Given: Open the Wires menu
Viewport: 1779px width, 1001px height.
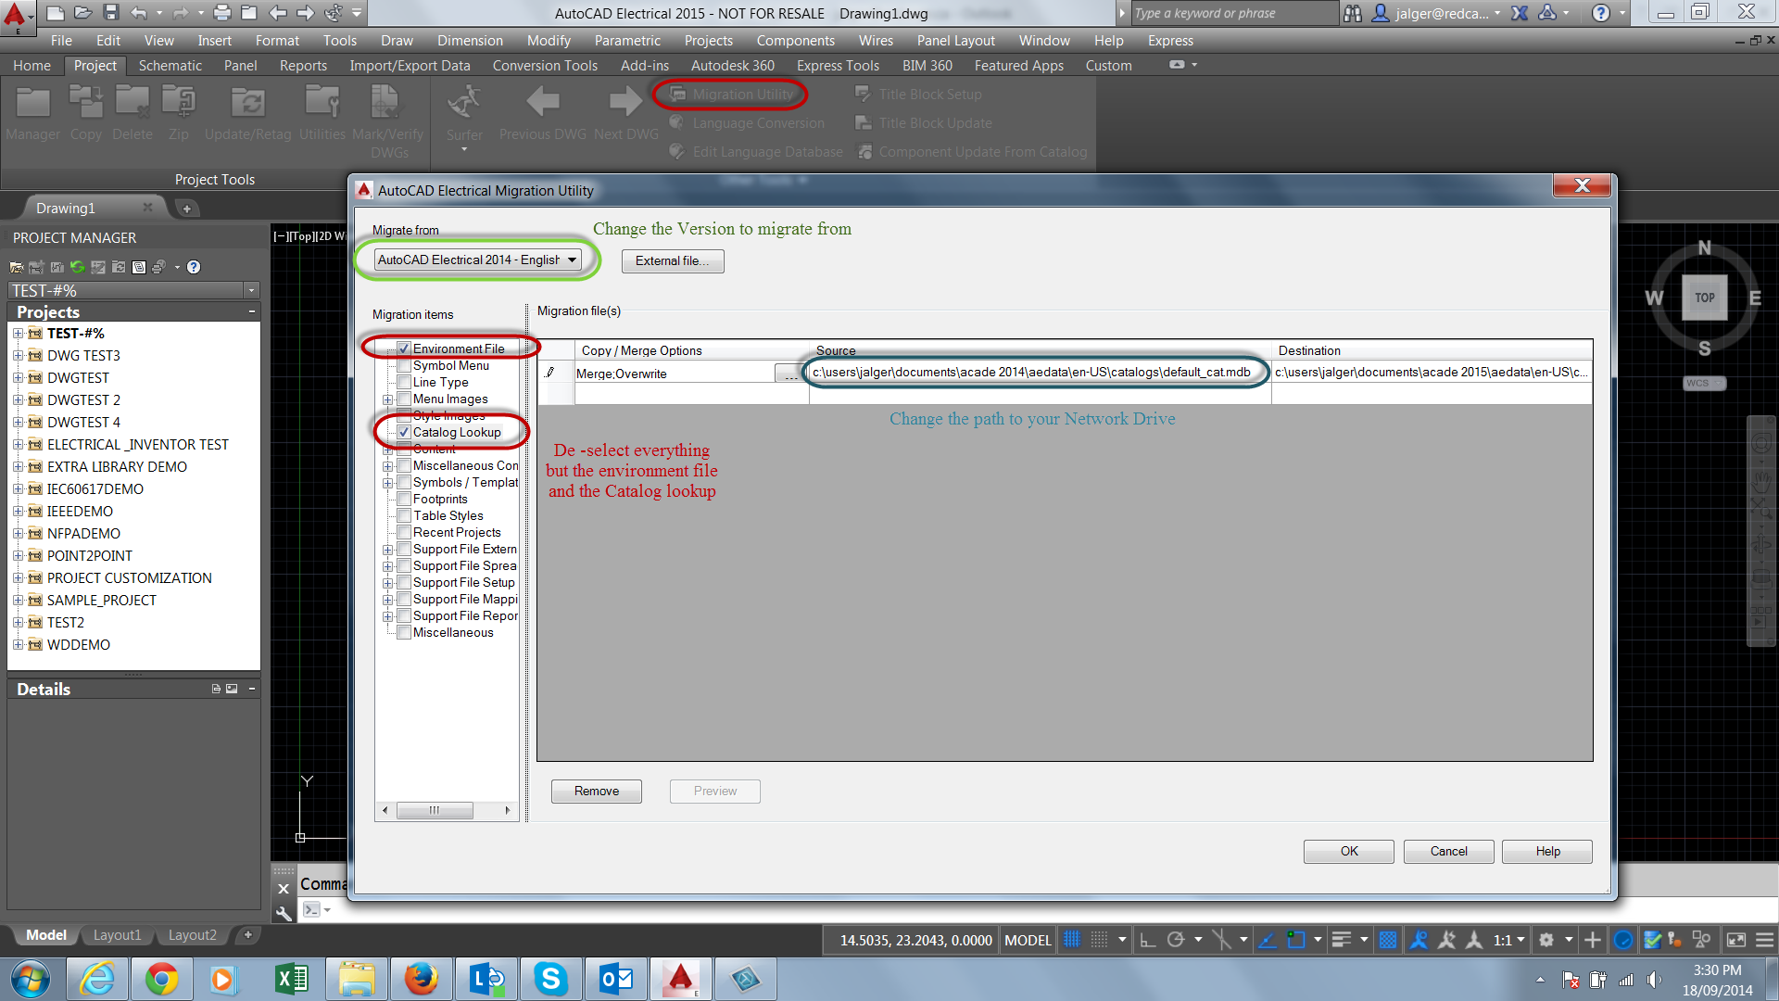Looking at the screenshot, I should 875,40.
